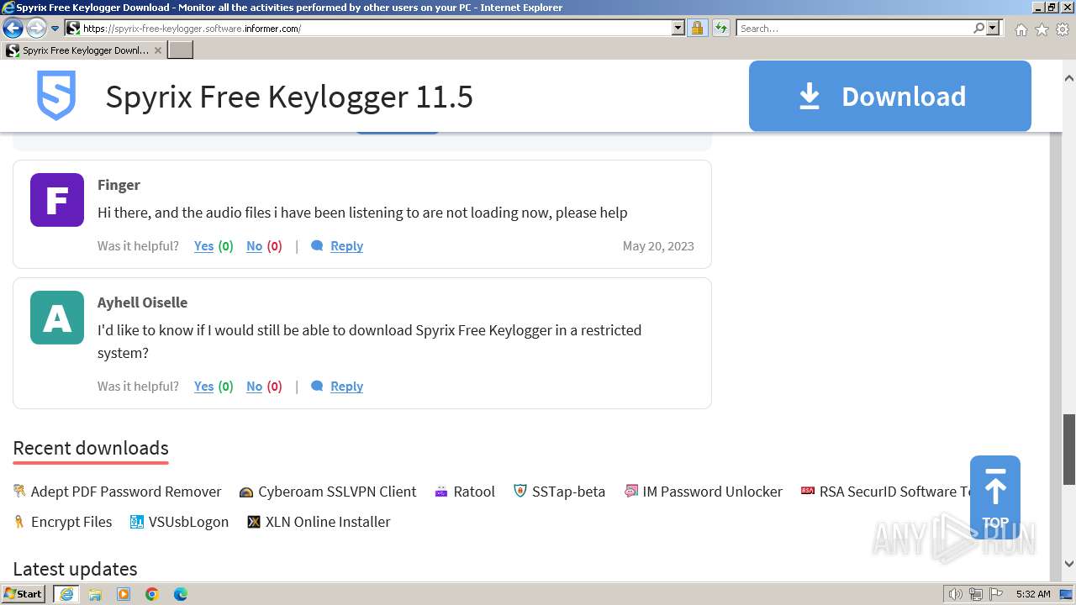
Task: Launch Edge from the taskbar
Action: coord(181,594)
